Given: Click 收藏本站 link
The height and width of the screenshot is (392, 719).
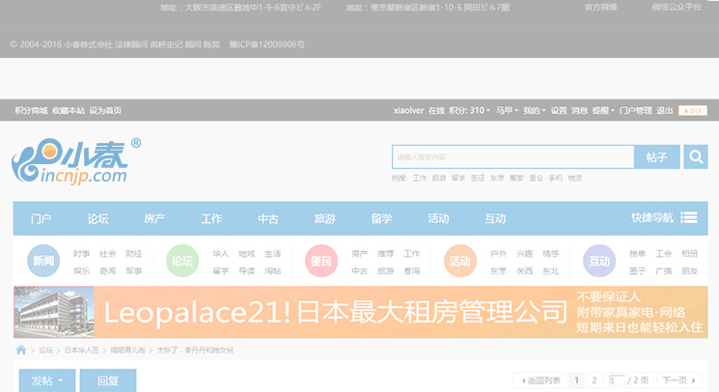Looking at the screenshot, I should pos(69,110).
